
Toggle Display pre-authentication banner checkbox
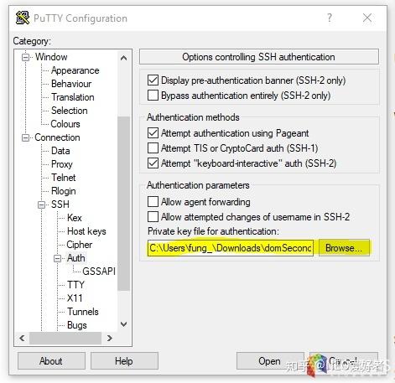point(153,80)
